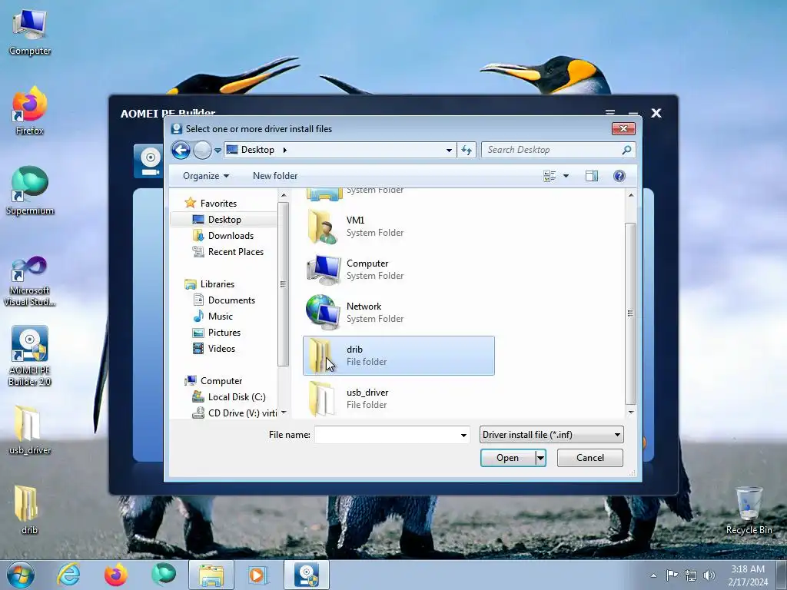Click the file list vertical scrollbar
Screen dimensions: 787x590
pyautogui.click(x=631, y=313)
